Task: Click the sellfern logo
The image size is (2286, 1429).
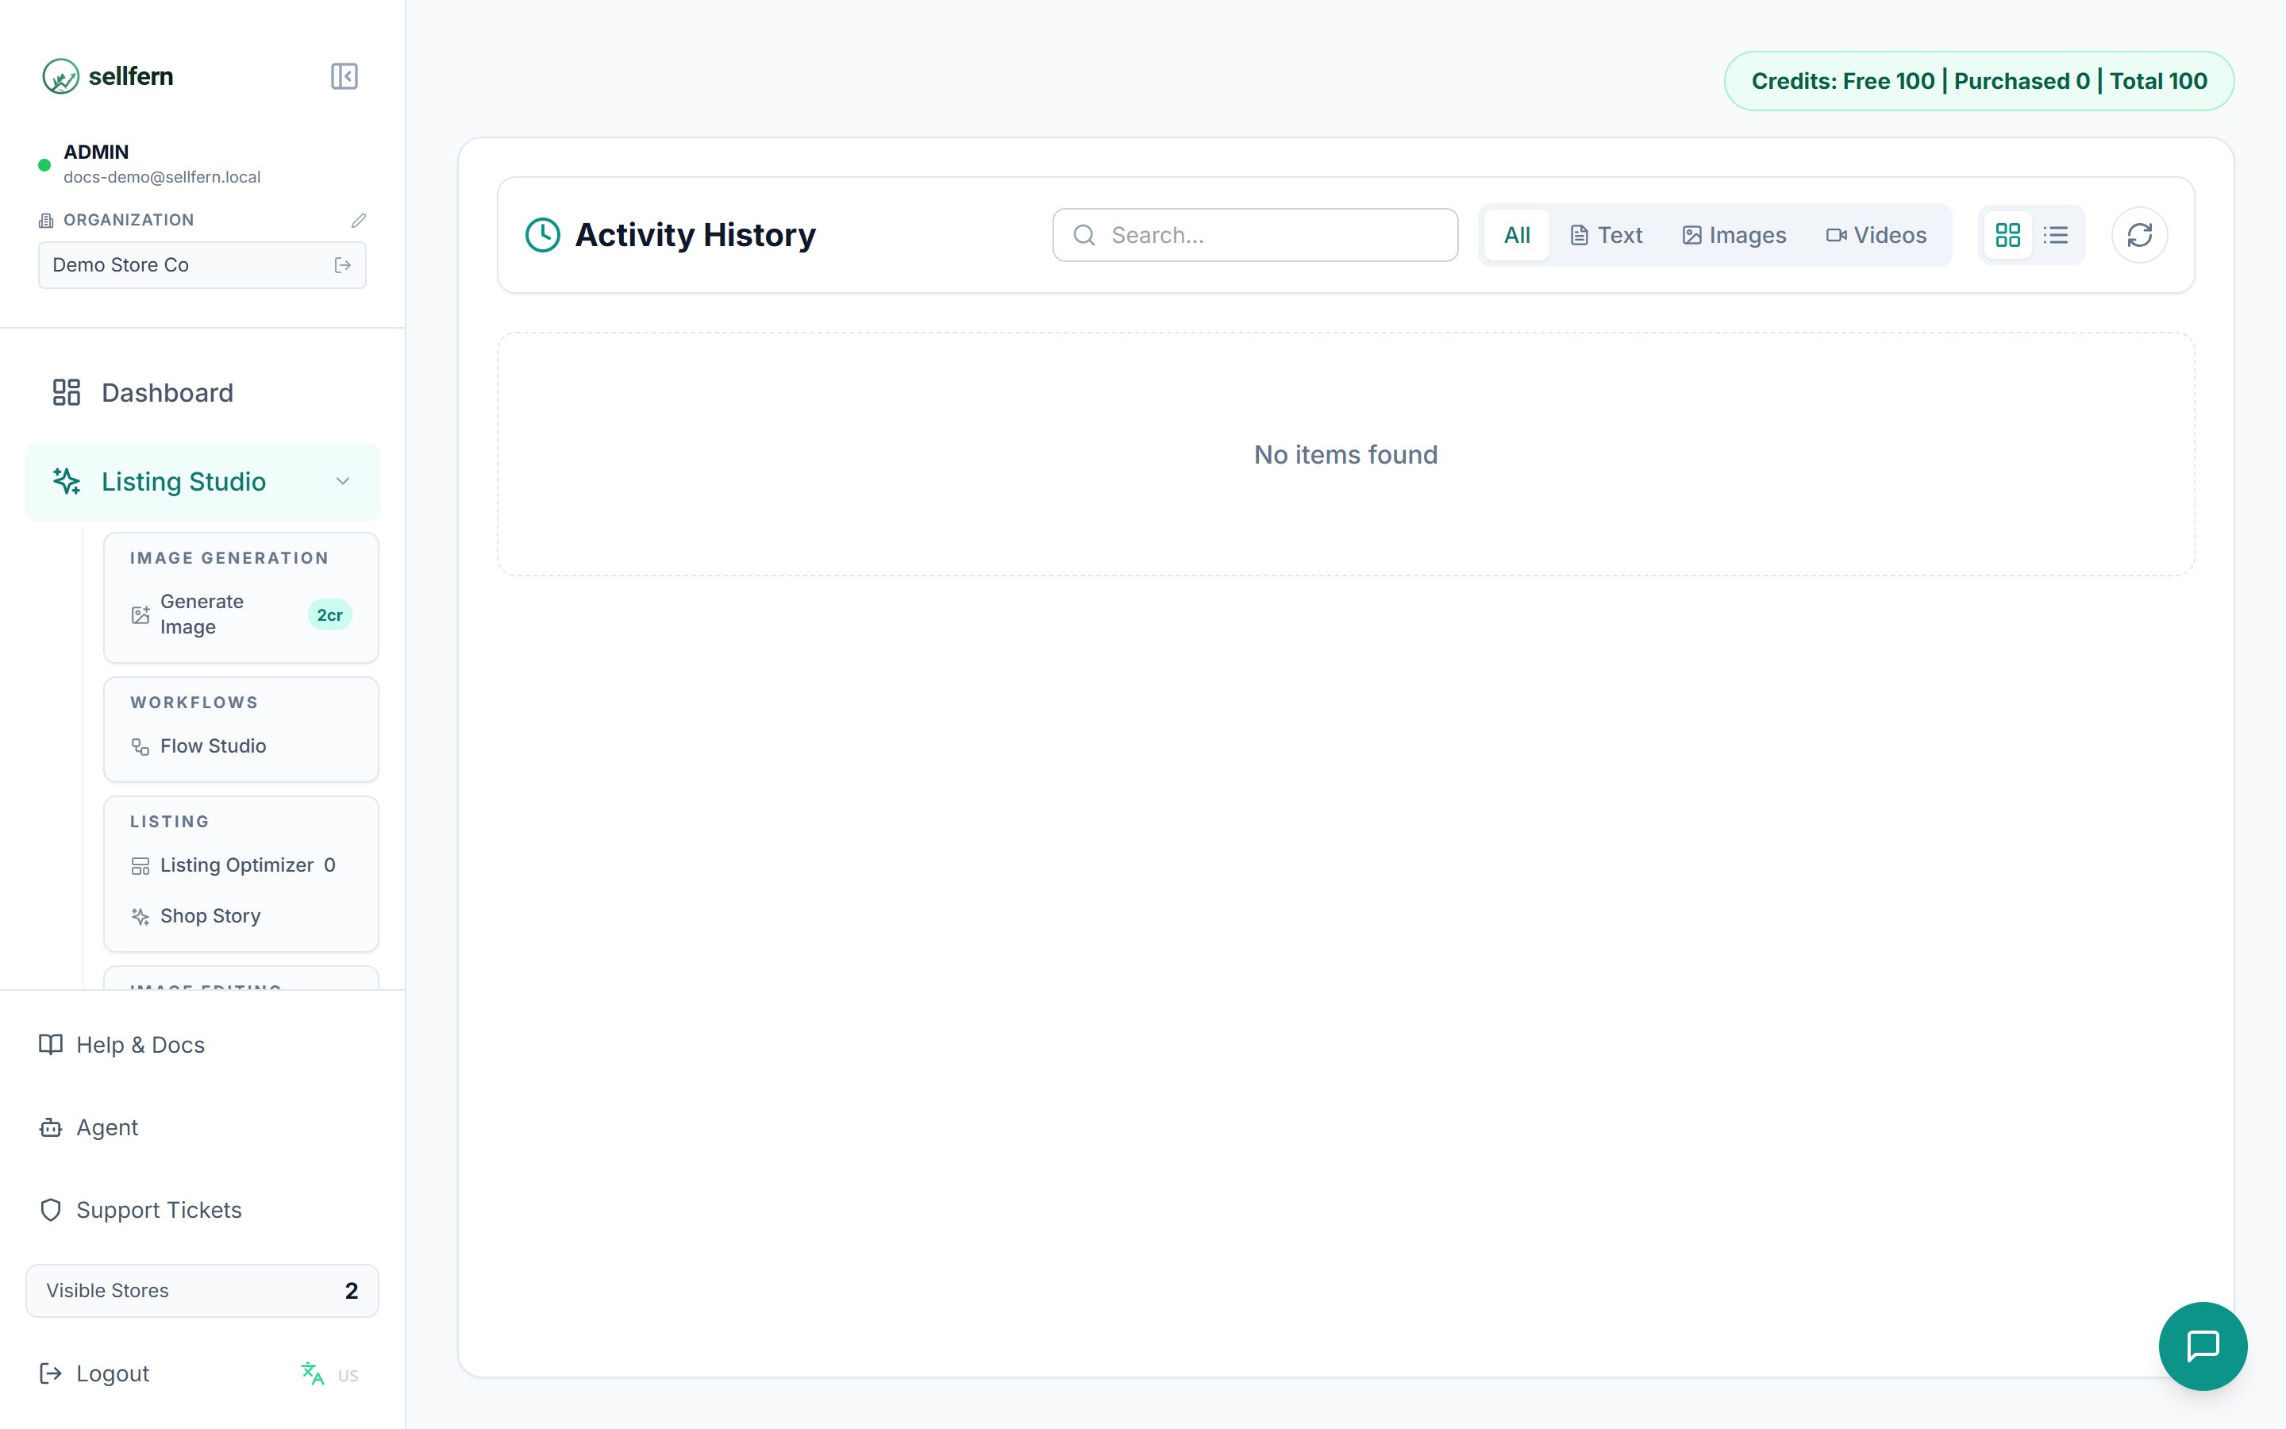Action: tap(108, 76)
